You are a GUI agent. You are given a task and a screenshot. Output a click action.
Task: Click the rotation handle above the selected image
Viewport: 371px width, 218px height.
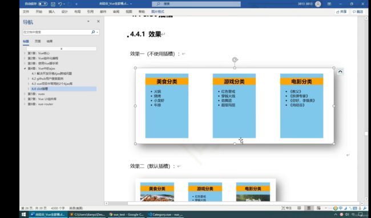[235, 59]
